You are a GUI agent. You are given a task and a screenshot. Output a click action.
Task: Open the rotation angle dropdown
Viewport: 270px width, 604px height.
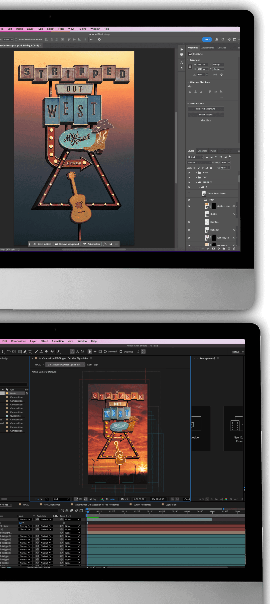click(x=207, y=75)
